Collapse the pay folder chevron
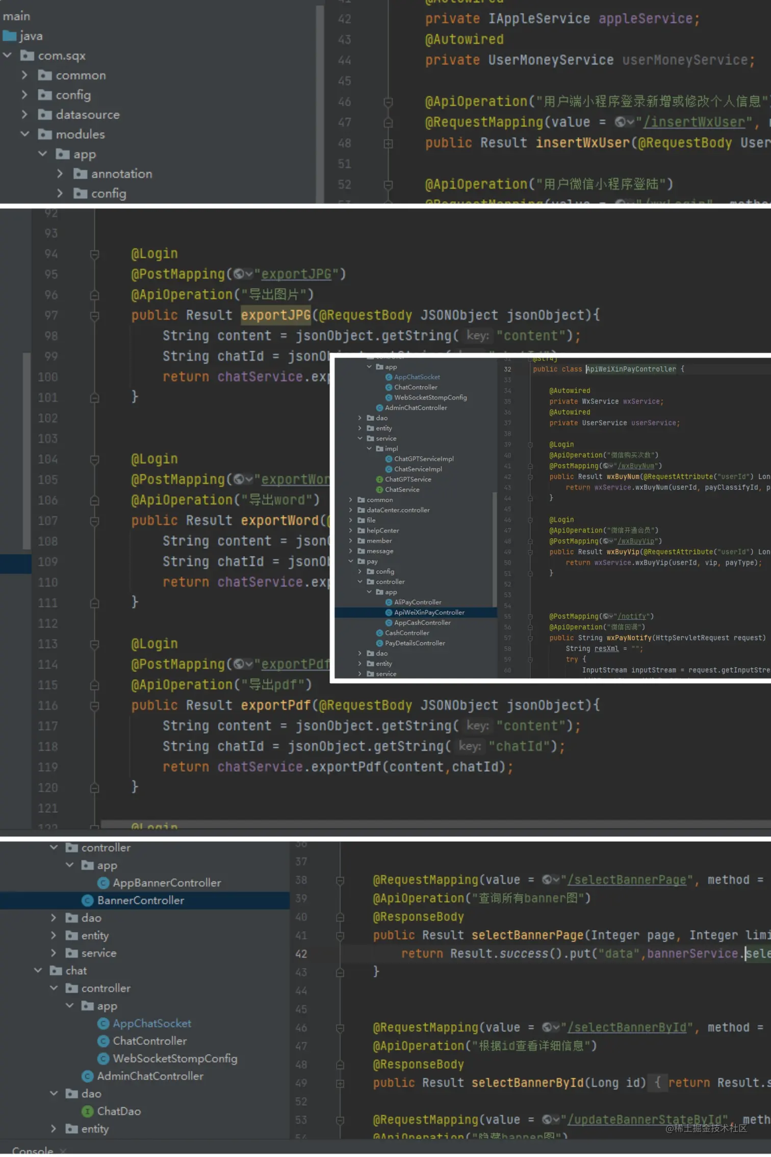This screenshot has height=1157, width=771. point(351,562)
